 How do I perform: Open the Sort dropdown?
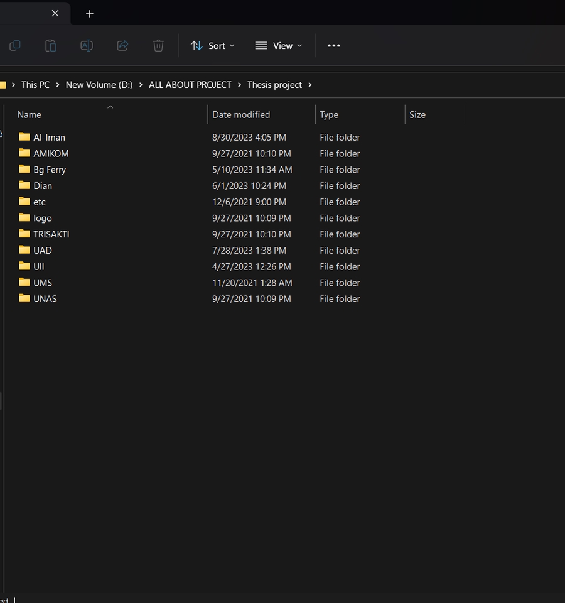[213, 46]
